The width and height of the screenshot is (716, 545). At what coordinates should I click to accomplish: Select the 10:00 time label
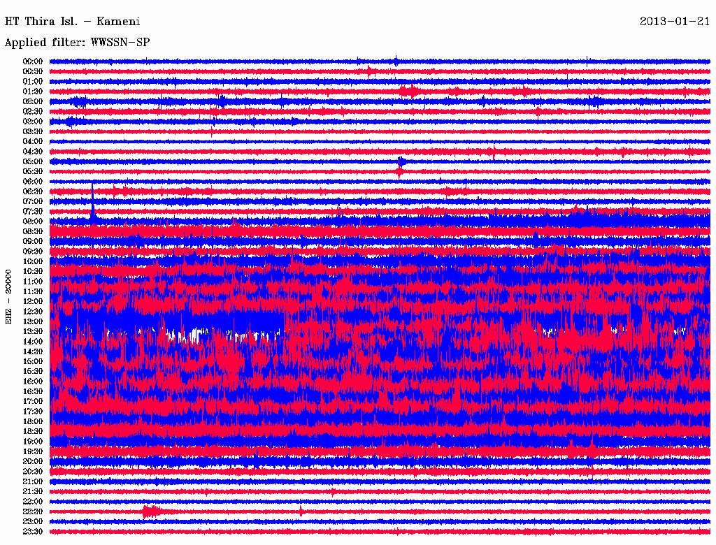(32, 261)
